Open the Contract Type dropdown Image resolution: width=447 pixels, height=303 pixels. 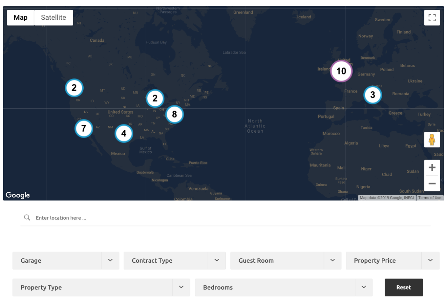point(174,261)
